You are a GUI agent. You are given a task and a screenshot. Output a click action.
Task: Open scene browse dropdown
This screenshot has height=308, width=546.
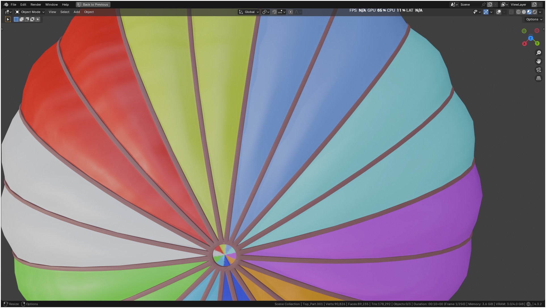tap(454, 5)
